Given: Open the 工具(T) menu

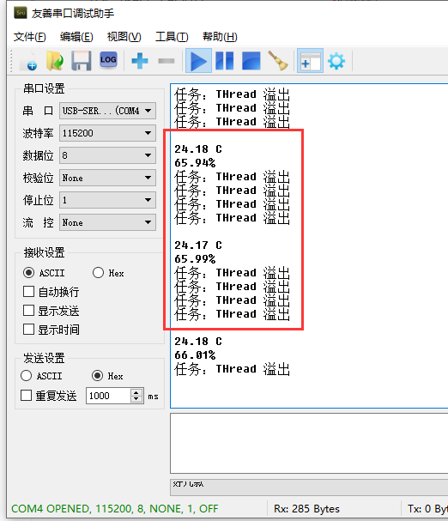Looking at the screenshot, I should 172,37.
